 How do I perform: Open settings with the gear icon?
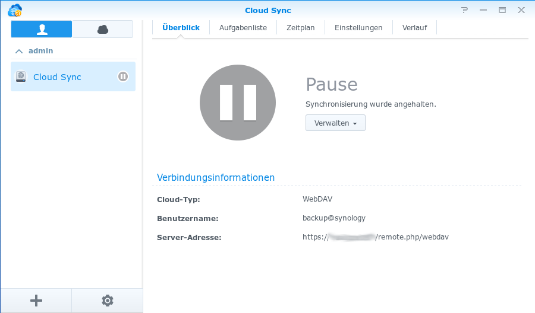click(107, 301)
